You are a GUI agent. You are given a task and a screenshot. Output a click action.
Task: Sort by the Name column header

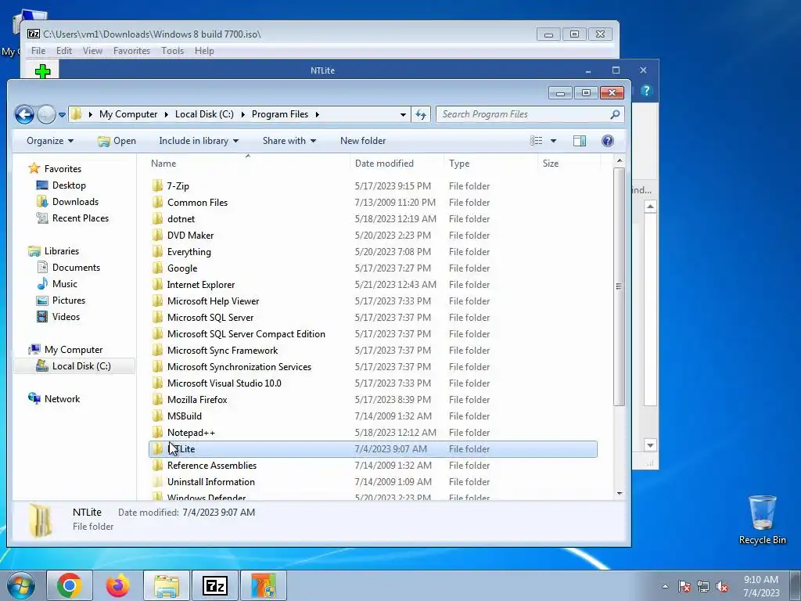(163, 164)
